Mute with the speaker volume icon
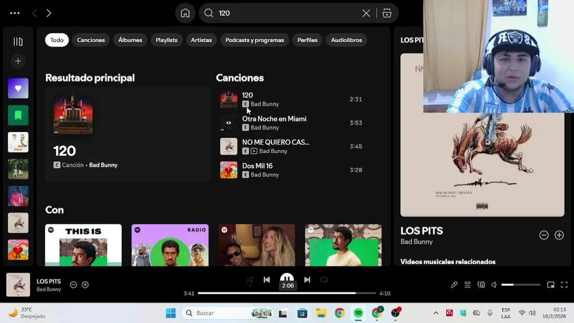 (x=494, y=285)
